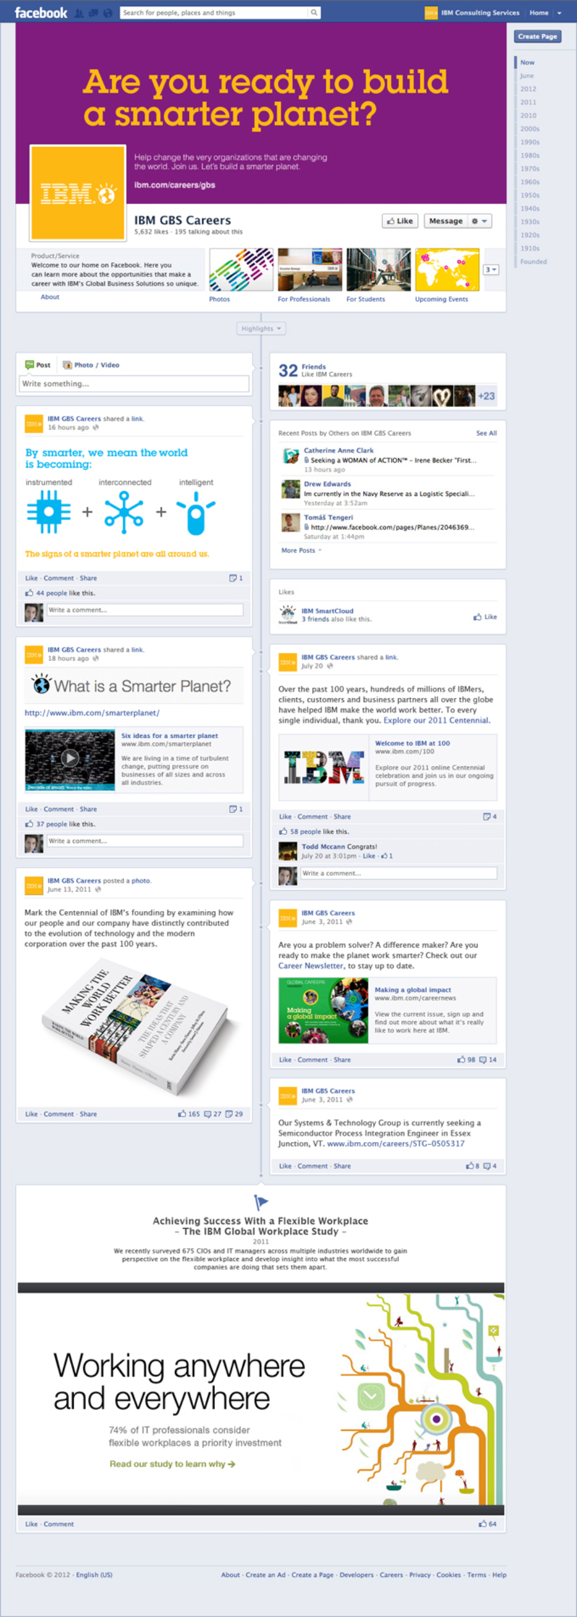Select the Post tab in composer

click(x=38, y=364)
